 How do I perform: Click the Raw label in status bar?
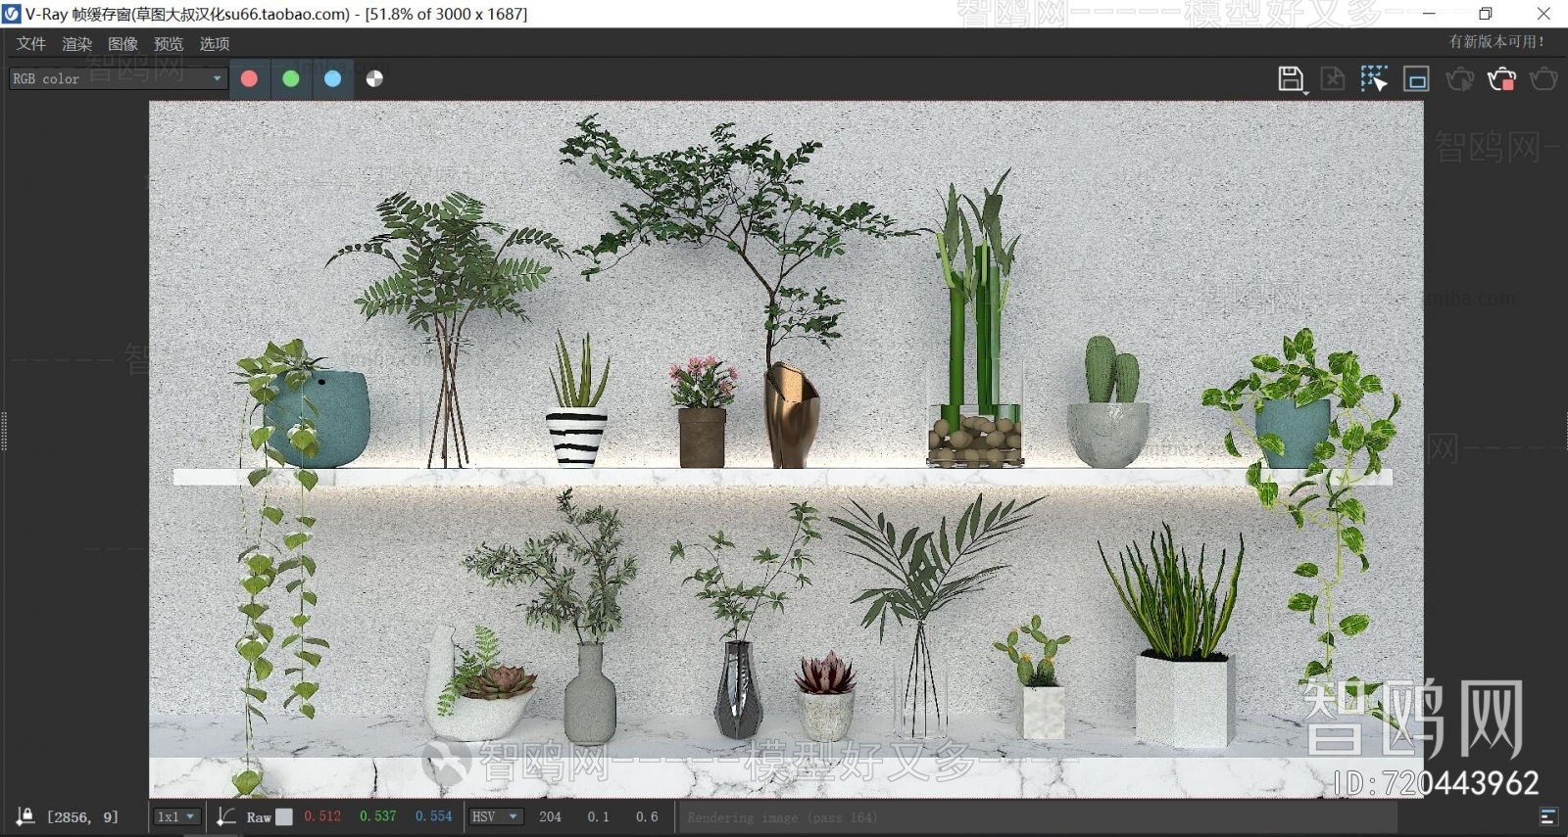tap(259, 817)
